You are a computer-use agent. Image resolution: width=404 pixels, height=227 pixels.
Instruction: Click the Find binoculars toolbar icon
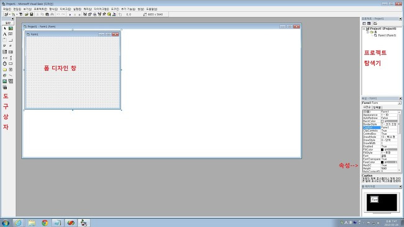(52, 14)
